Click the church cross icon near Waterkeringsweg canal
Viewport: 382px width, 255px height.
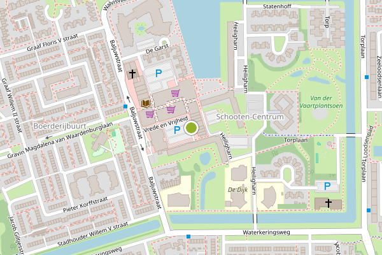coord(329,203)
